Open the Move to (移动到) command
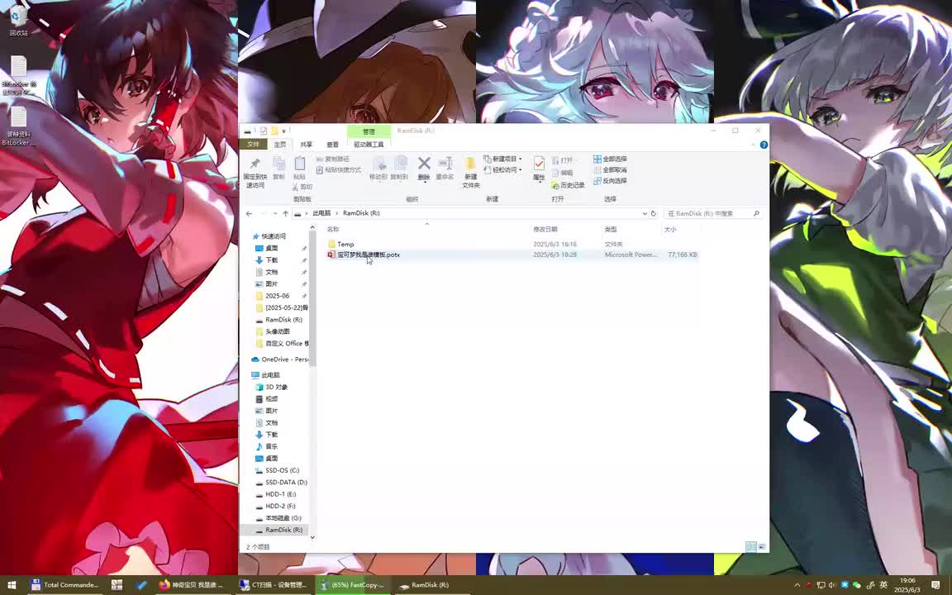 pos(378,169)
